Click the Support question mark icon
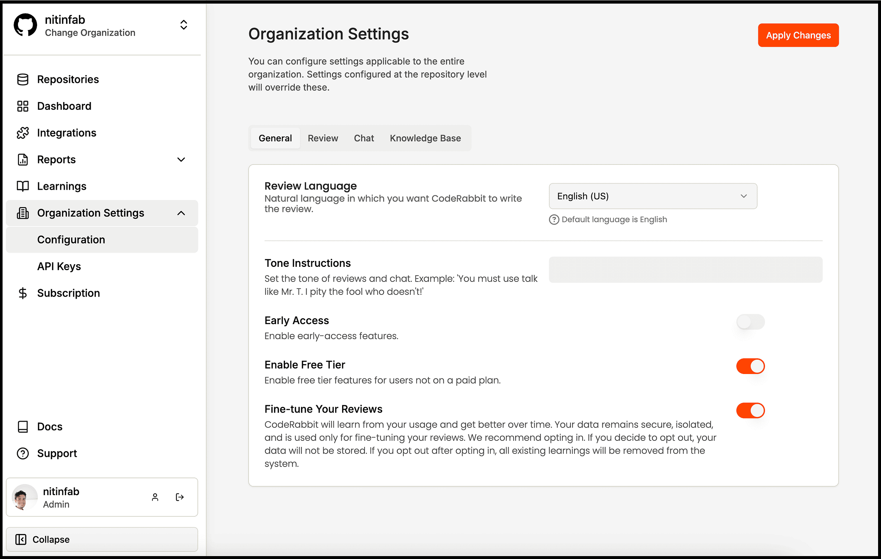The width and height of the screenshot is (881, 559). [23, 453]
